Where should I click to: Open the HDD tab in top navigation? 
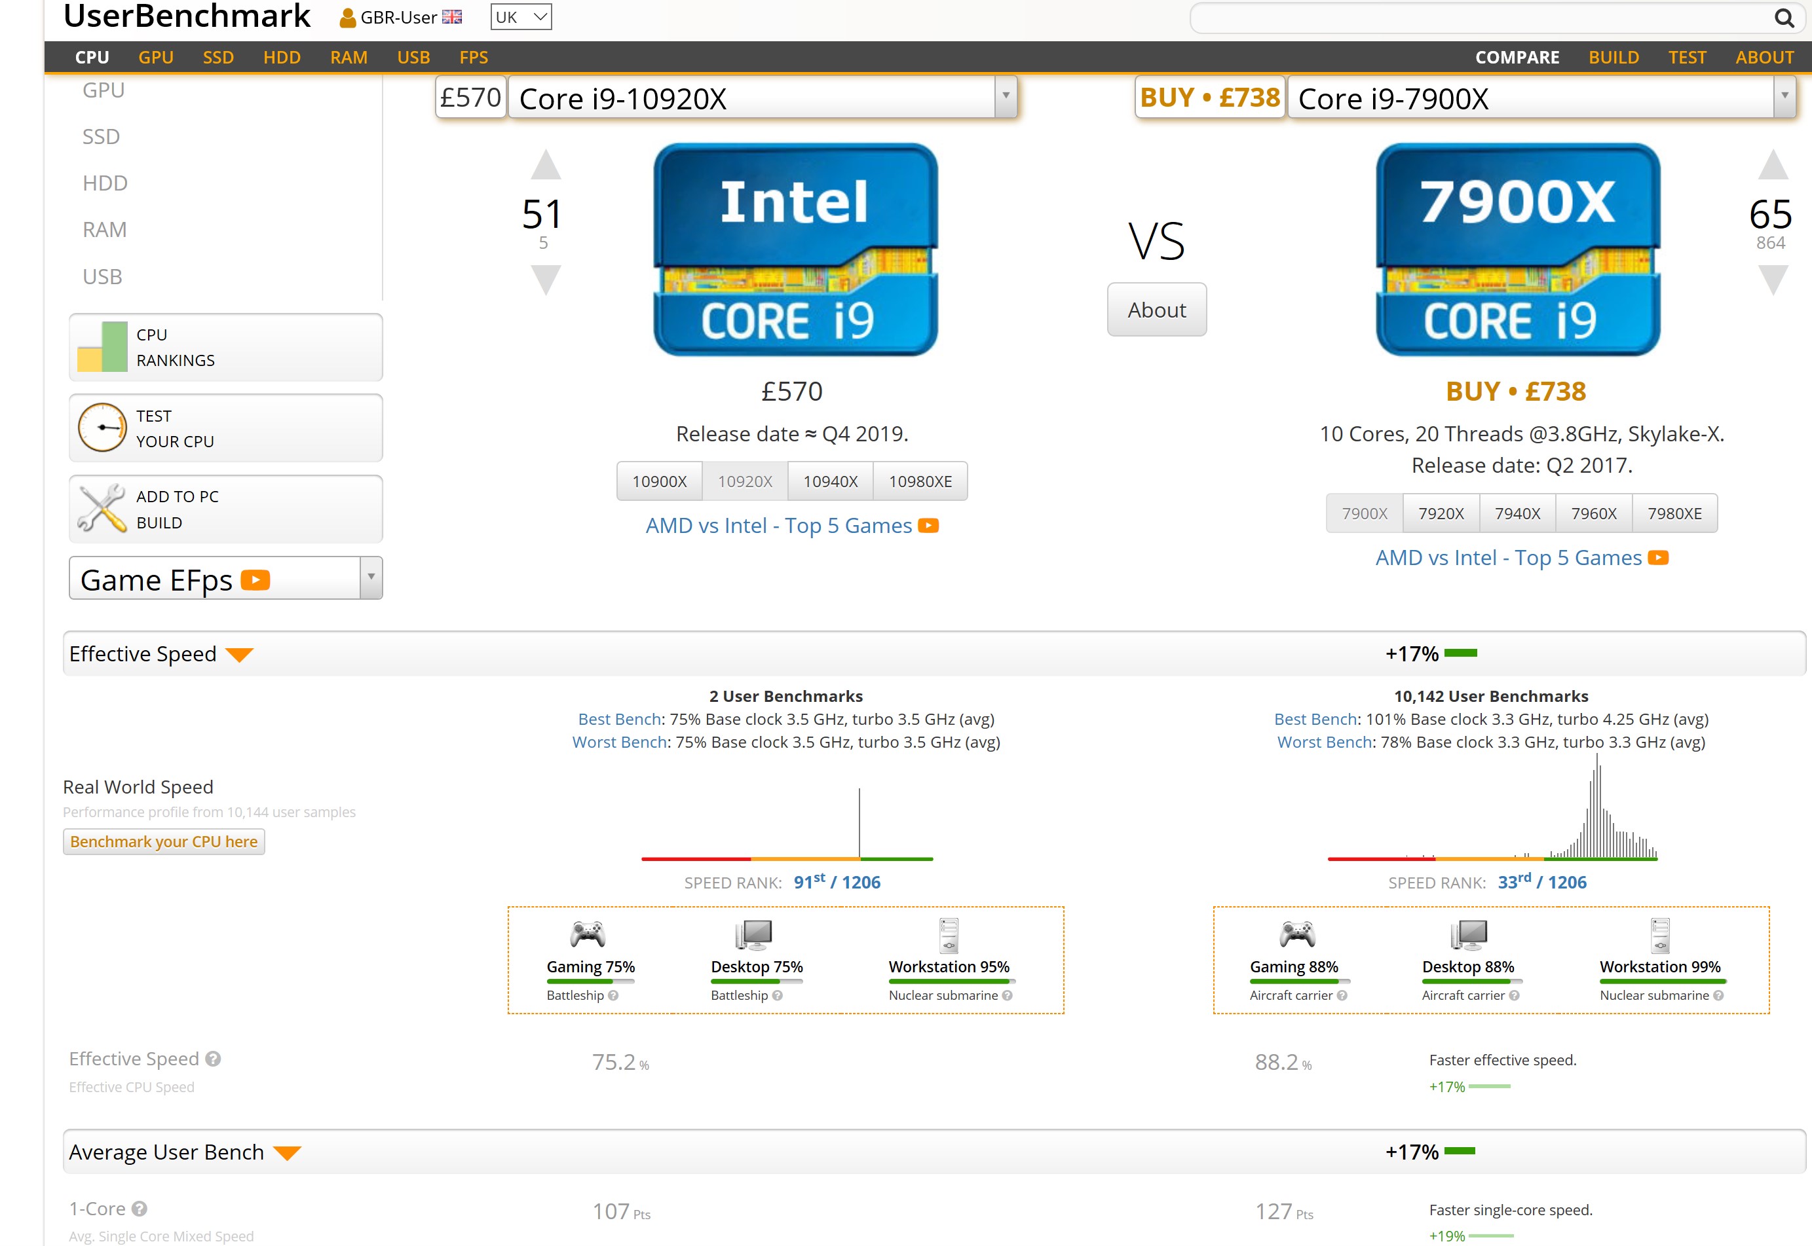tap(282, 57)
